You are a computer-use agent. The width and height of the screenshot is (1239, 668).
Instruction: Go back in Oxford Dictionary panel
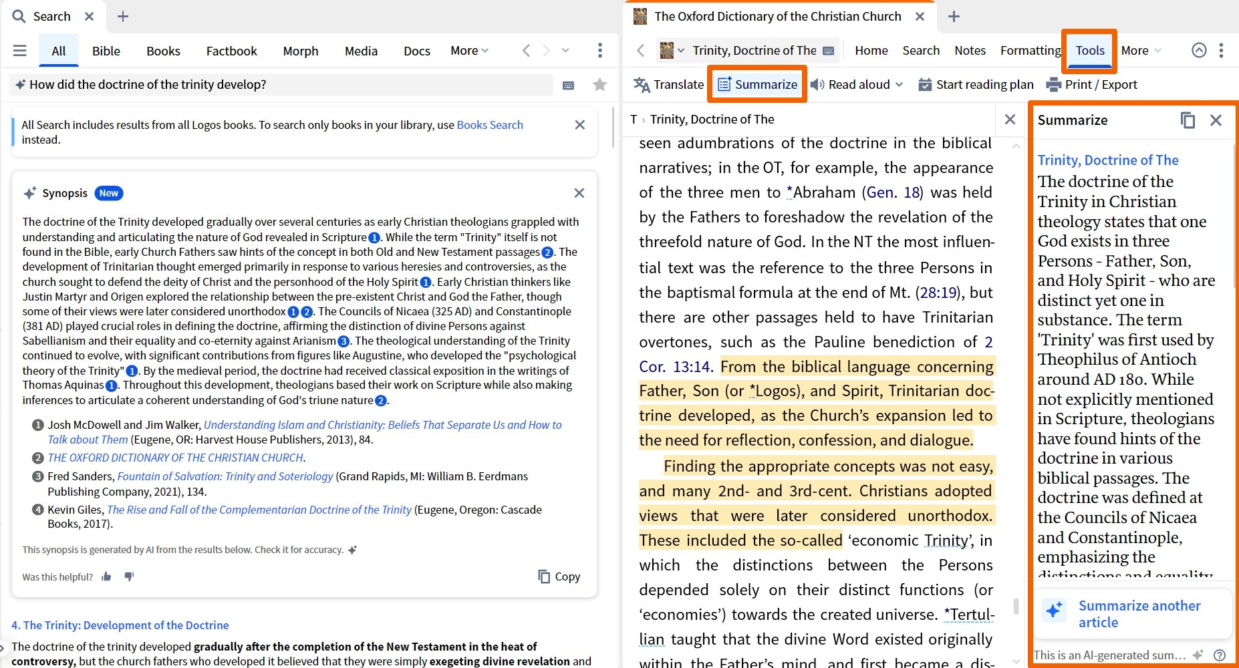pos(640,51)
